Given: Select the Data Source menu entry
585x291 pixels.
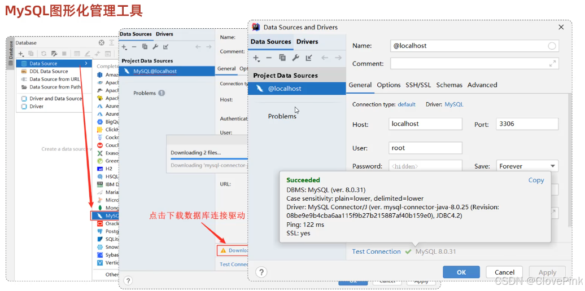Looking at the screenshot, I should (x=54, y=63).
